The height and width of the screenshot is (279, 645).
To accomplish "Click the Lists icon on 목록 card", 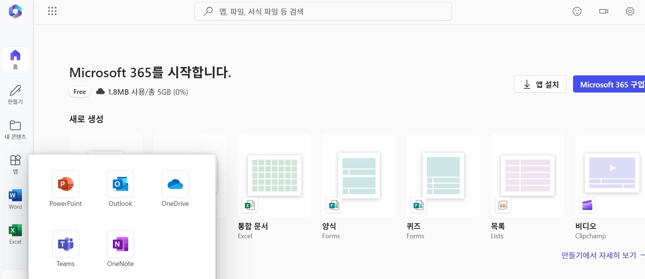I will [503, 205].
